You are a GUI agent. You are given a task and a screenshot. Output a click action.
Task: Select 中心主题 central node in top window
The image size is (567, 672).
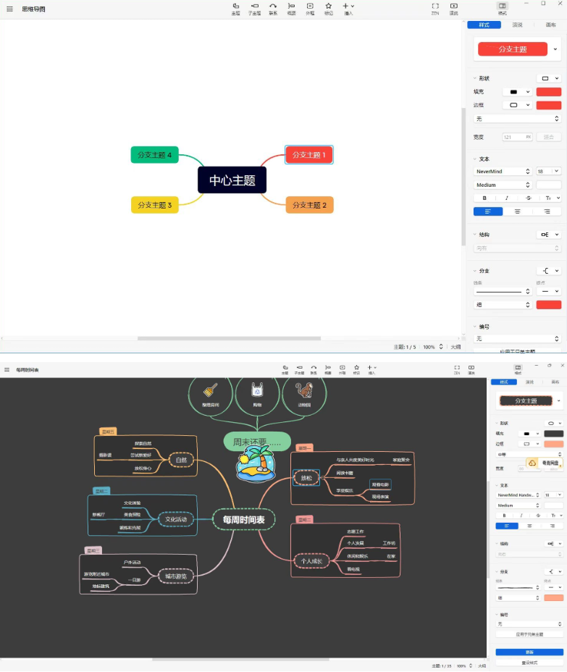click(232, 180)
